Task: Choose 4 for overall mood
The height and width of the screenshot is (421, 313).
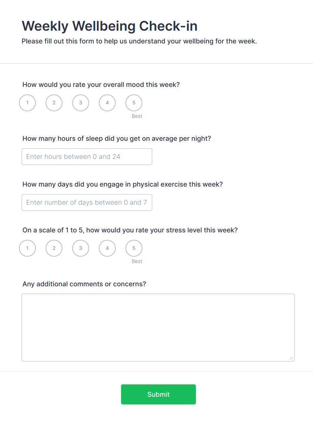Action: point(107,103)
